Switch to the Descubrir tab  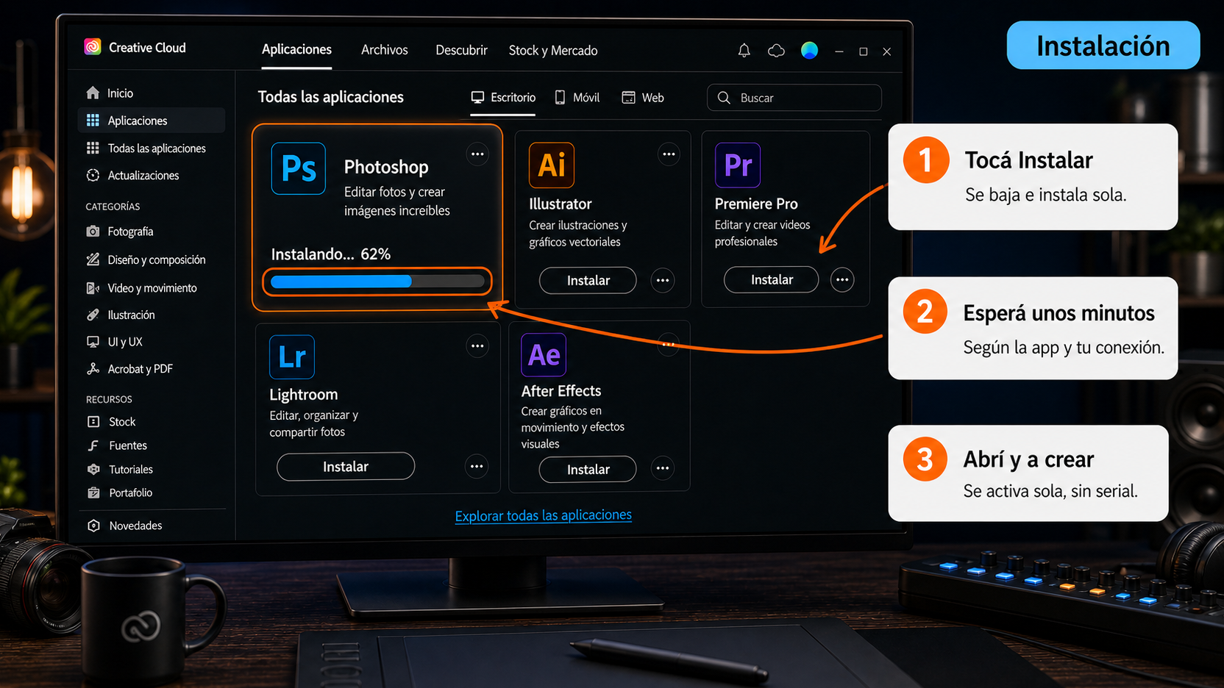461,50
